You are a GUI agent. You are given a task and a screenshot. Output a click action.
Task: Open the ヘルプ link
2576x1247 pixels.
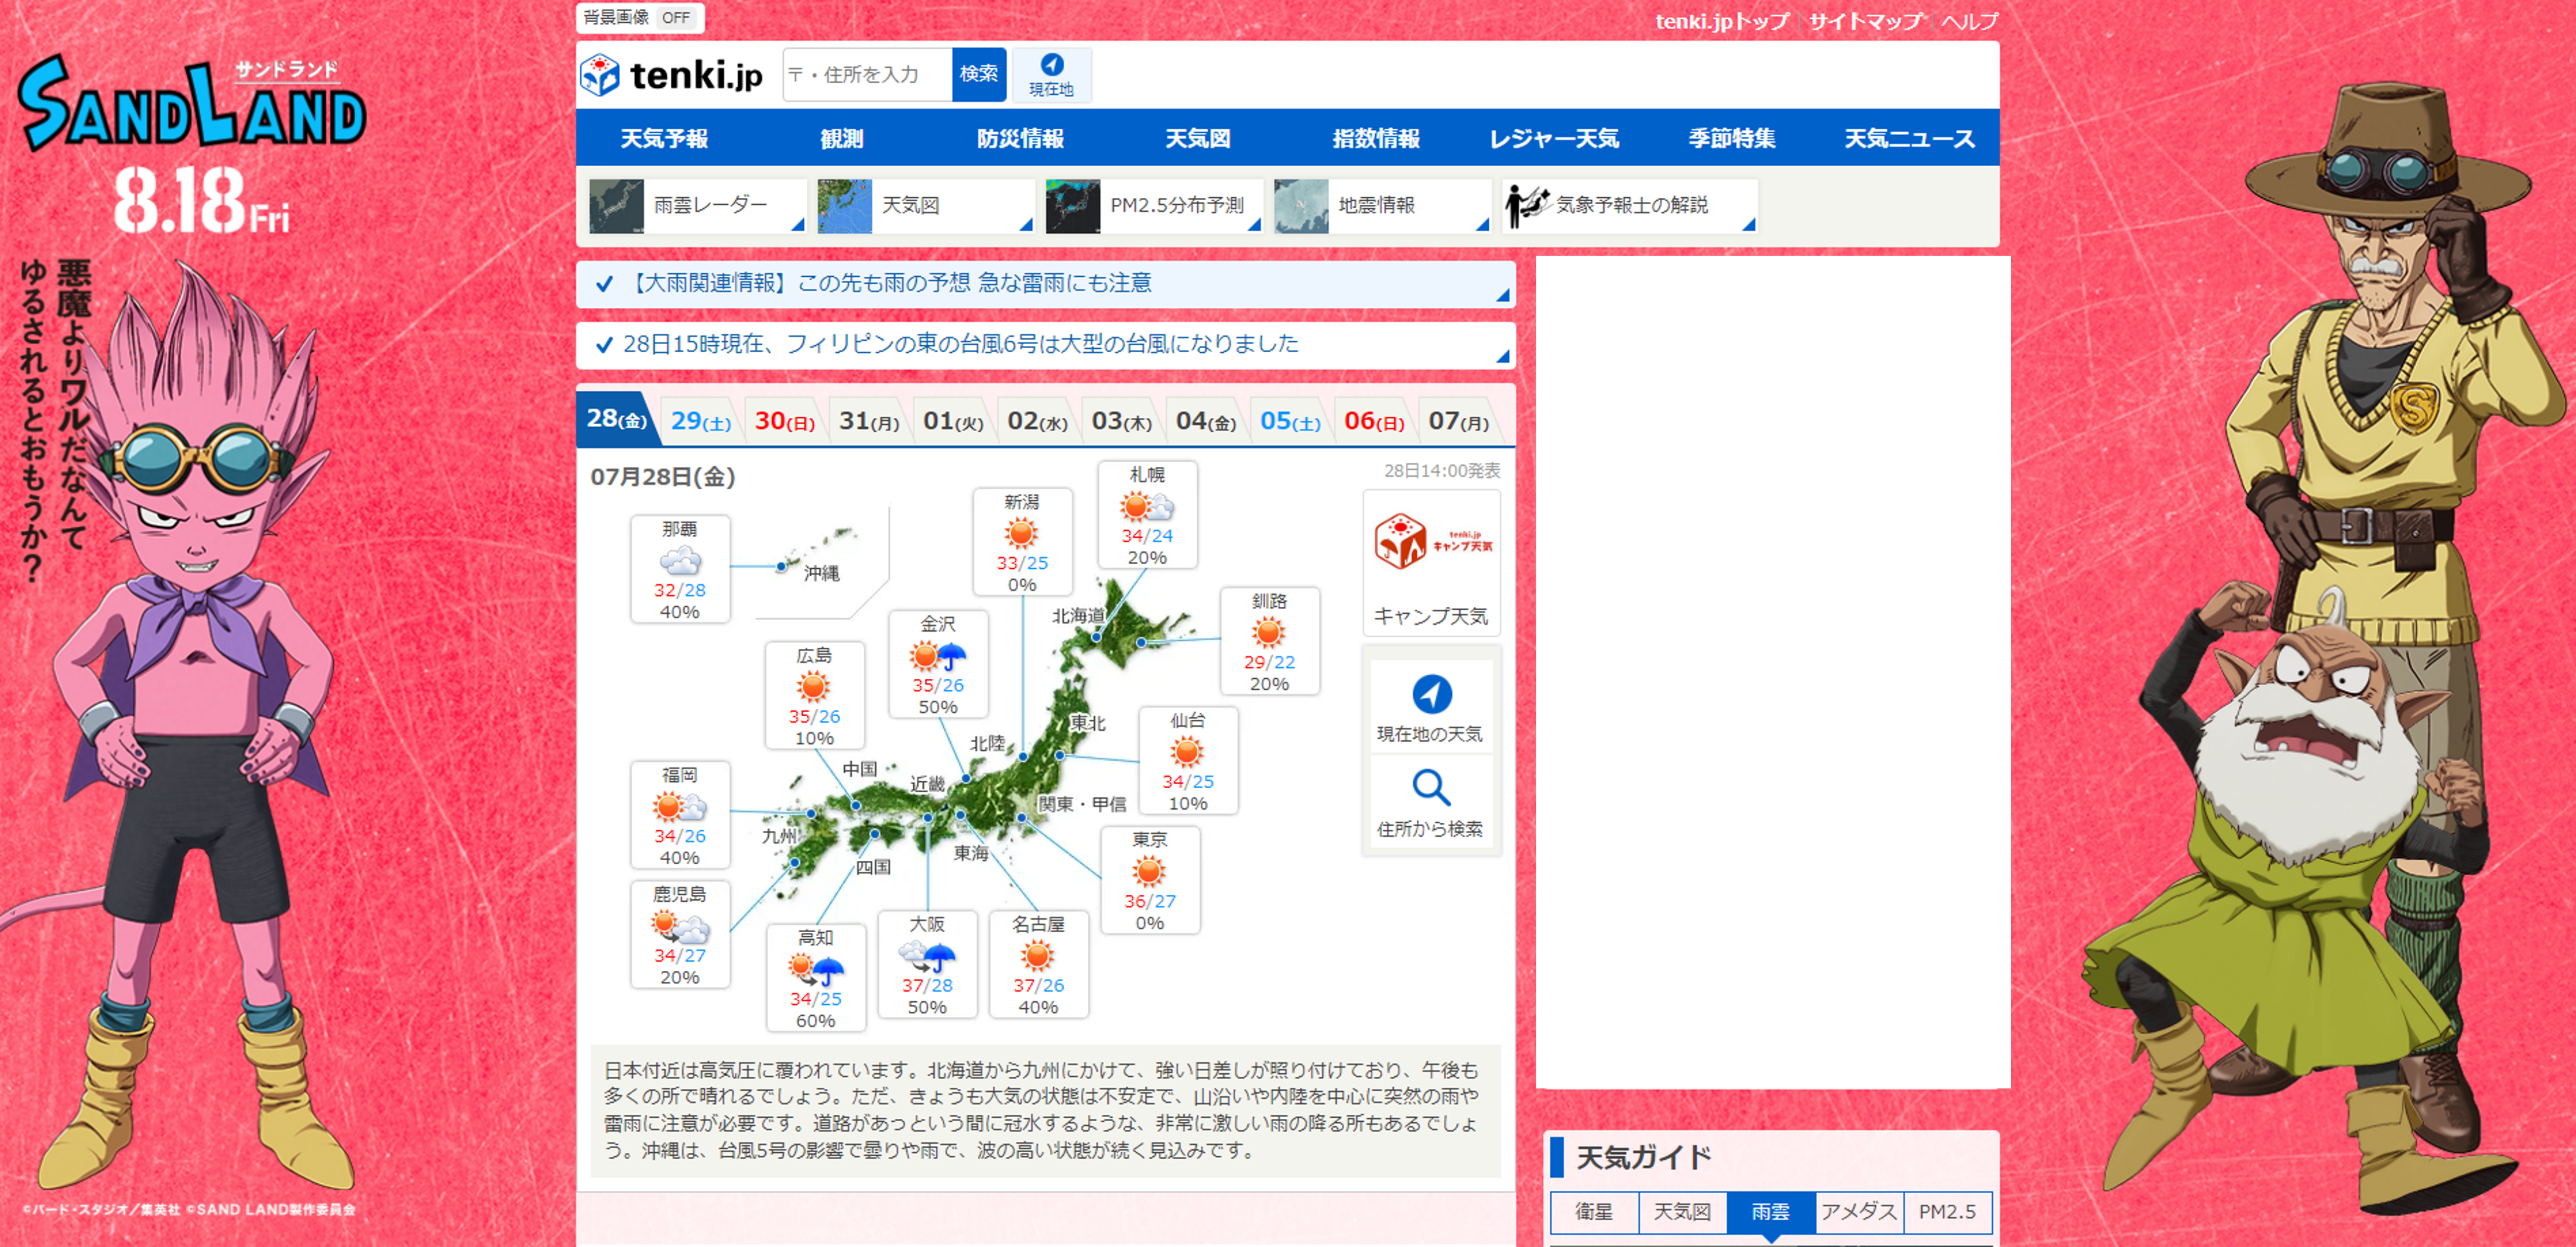pos(1969,21)
